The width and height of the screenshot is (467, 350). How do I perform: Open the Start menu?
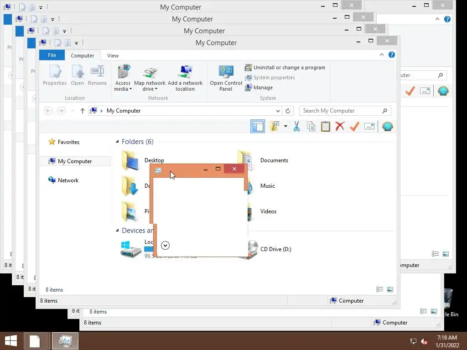pyautogui.click(x=11, y=341)
